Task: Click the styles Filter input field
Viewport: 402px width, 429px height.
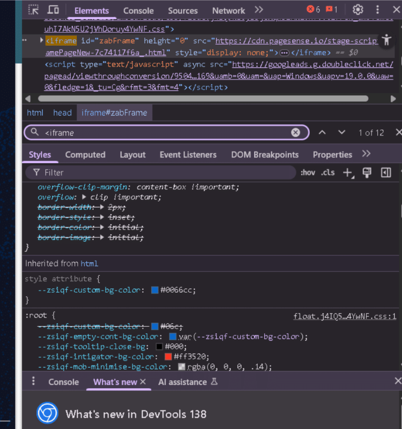Action: [164, 173]
